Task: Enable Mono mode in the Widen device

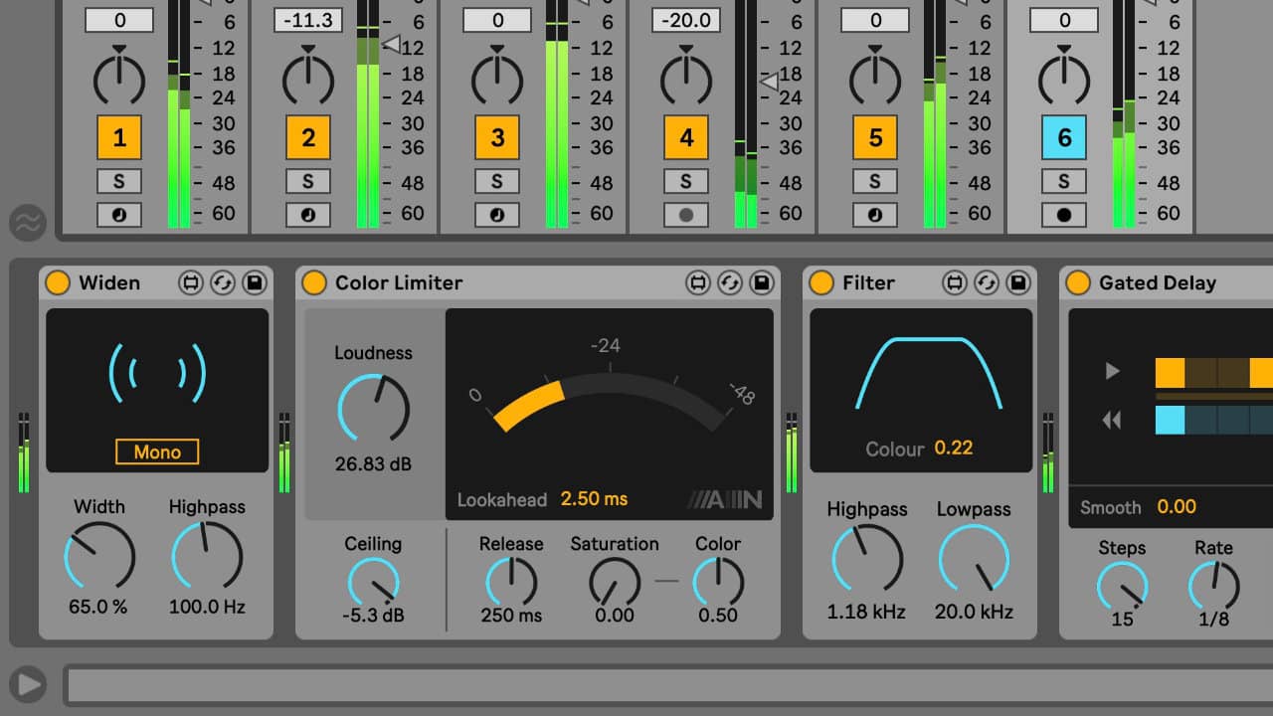Action: click(x=156, y=451)
